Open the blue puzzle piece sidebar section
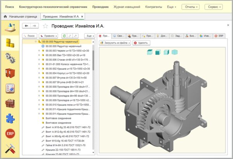 10,118
